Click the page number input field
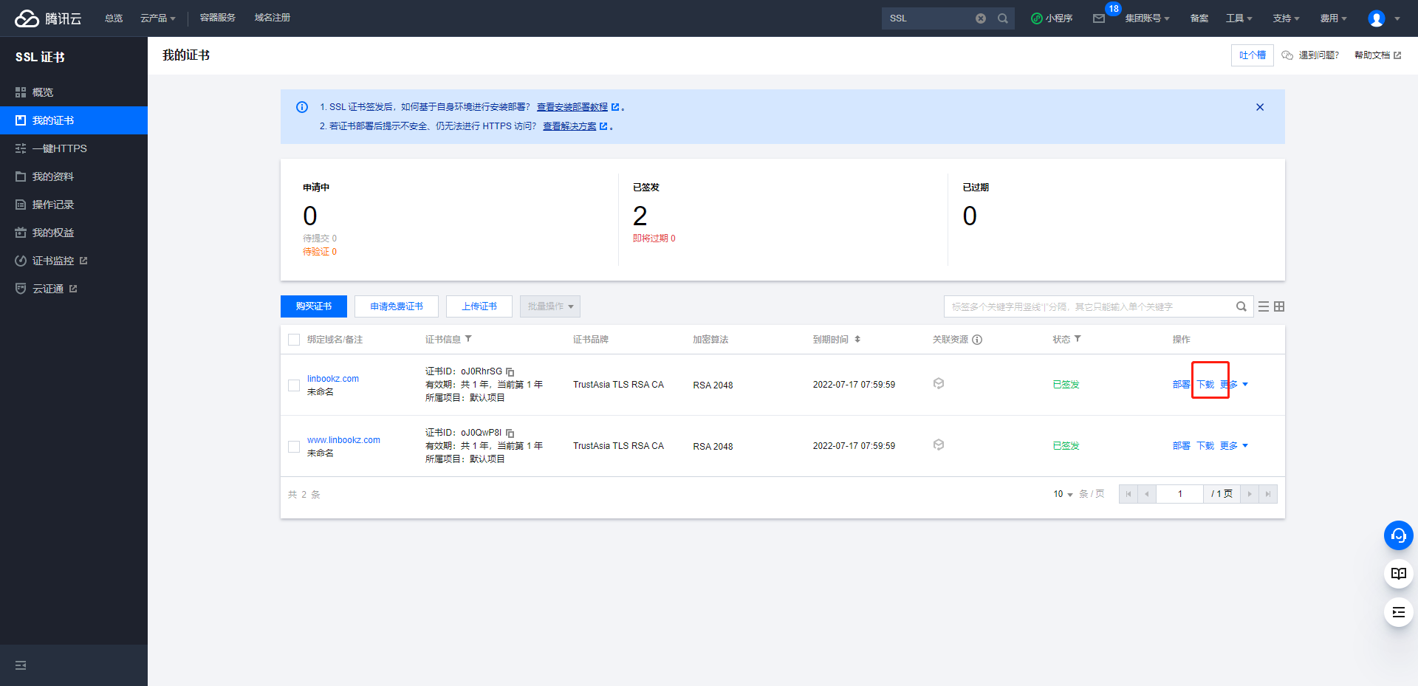1418x686 pixels. pyautogui.click(x=1180, y=494)
